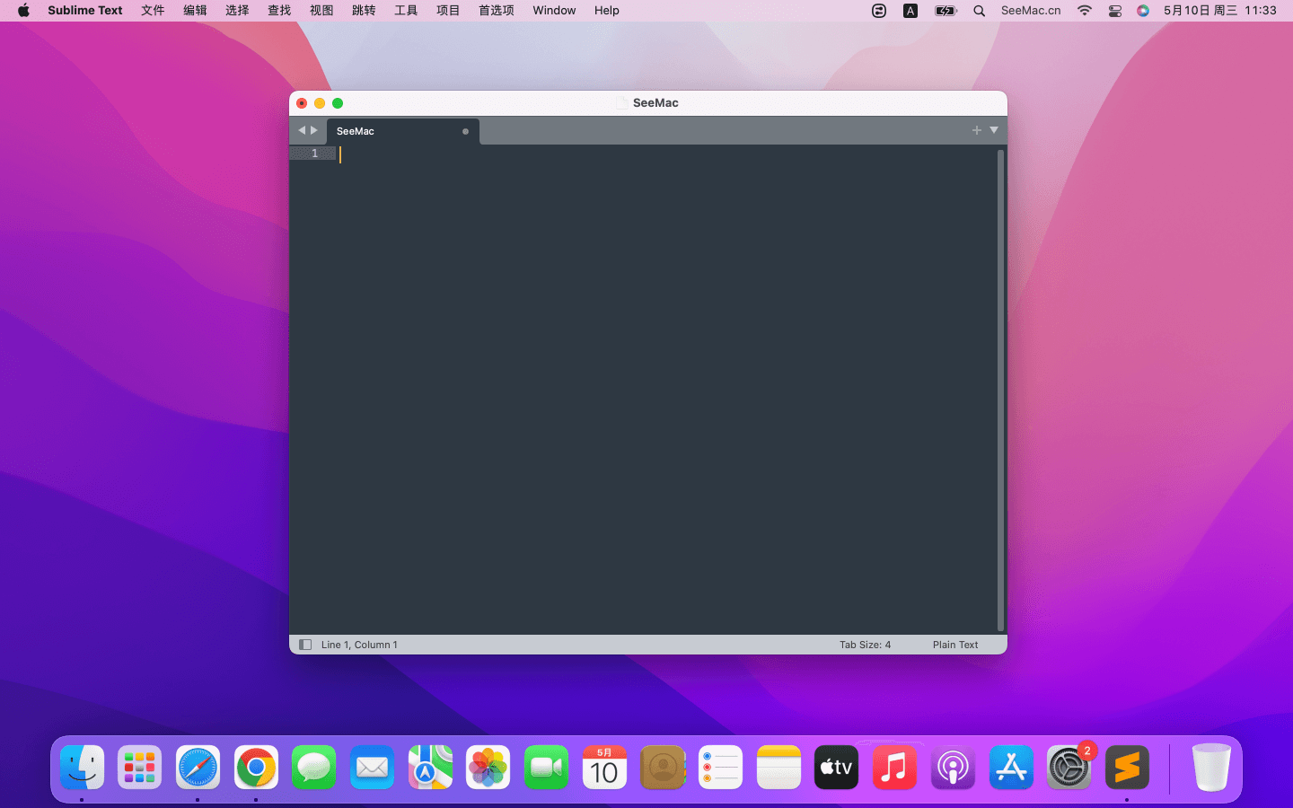Change the Plain Text syntax selector
The height and width of the screenshot is (808, 1293).
tap(955, 645)
